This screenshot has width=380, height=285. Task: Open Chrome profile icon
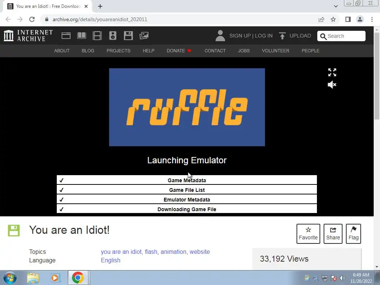360,19
